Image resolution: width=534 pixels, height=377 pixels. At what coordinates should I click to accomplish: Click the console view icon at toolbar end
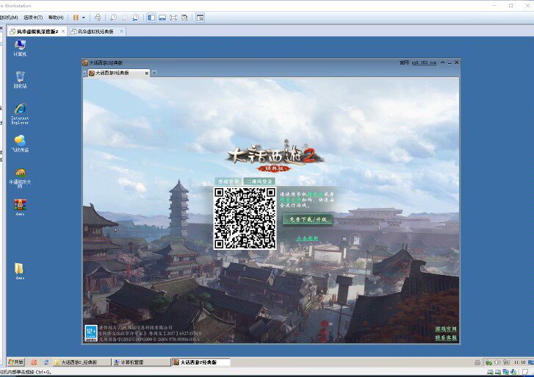(x=201, y=18)
